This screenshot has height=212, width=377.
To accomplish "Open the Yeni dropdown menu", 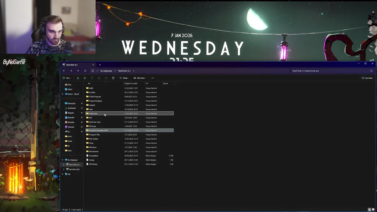I will click(x=67, y=78).
